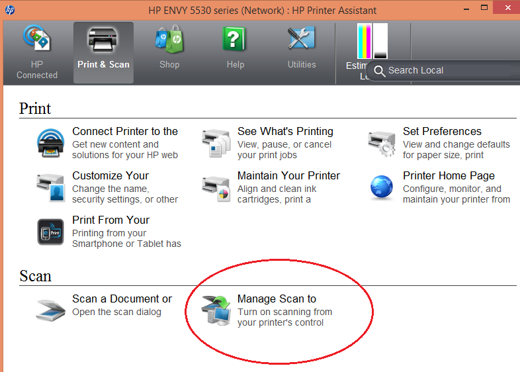Click 'Open the scan dialog' description text
This screenshot has height=372, width=520.
pyautogui.click(x=116, y=312)
